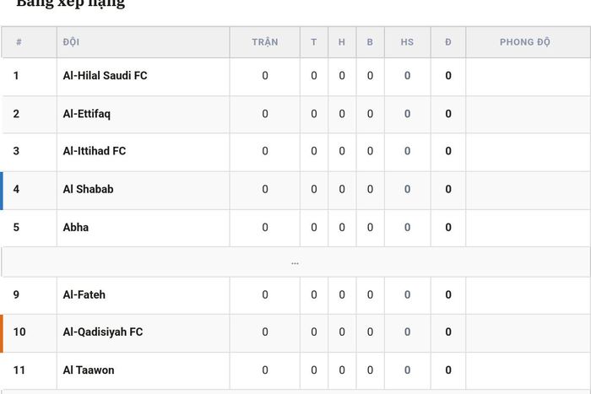The height and width of the screenshot is (394, 591).
Task: Select rank number 10 cell
Action: point(29,333)
